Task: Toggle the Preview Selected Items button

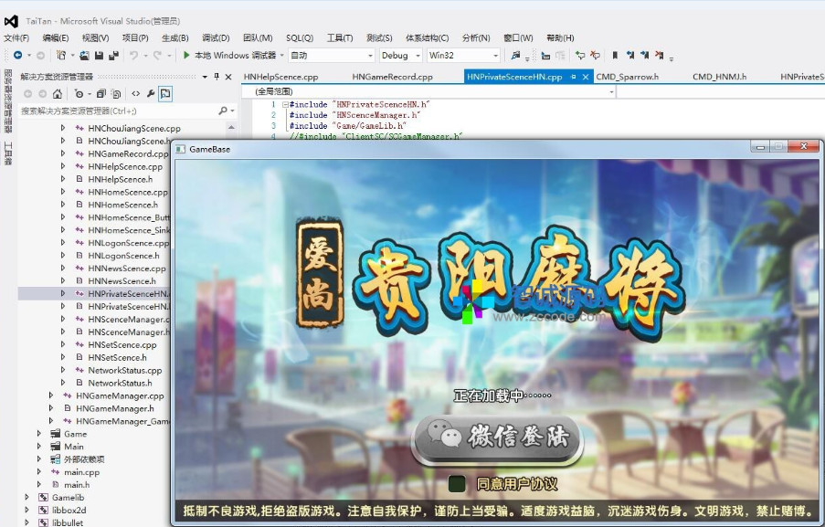Action: pos(165,94)
